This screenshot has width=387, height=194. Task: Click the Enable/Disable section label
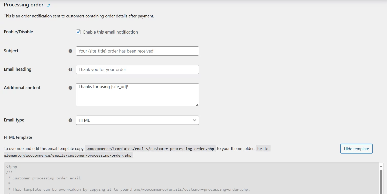(18, 32)
